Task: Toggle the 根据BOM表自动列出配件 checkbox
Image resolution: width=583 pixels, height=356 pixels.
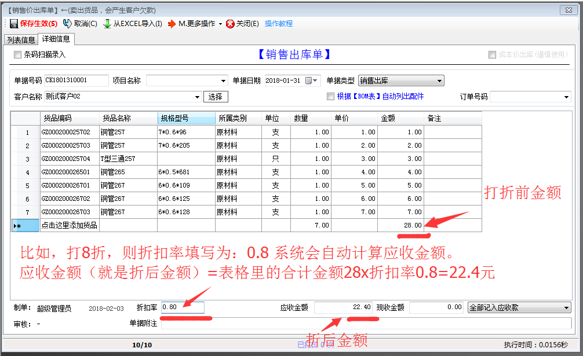Action: [330, 97]
